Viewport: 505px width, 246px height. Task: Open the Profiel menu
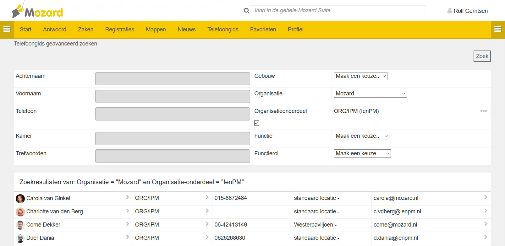coord(296,29)
